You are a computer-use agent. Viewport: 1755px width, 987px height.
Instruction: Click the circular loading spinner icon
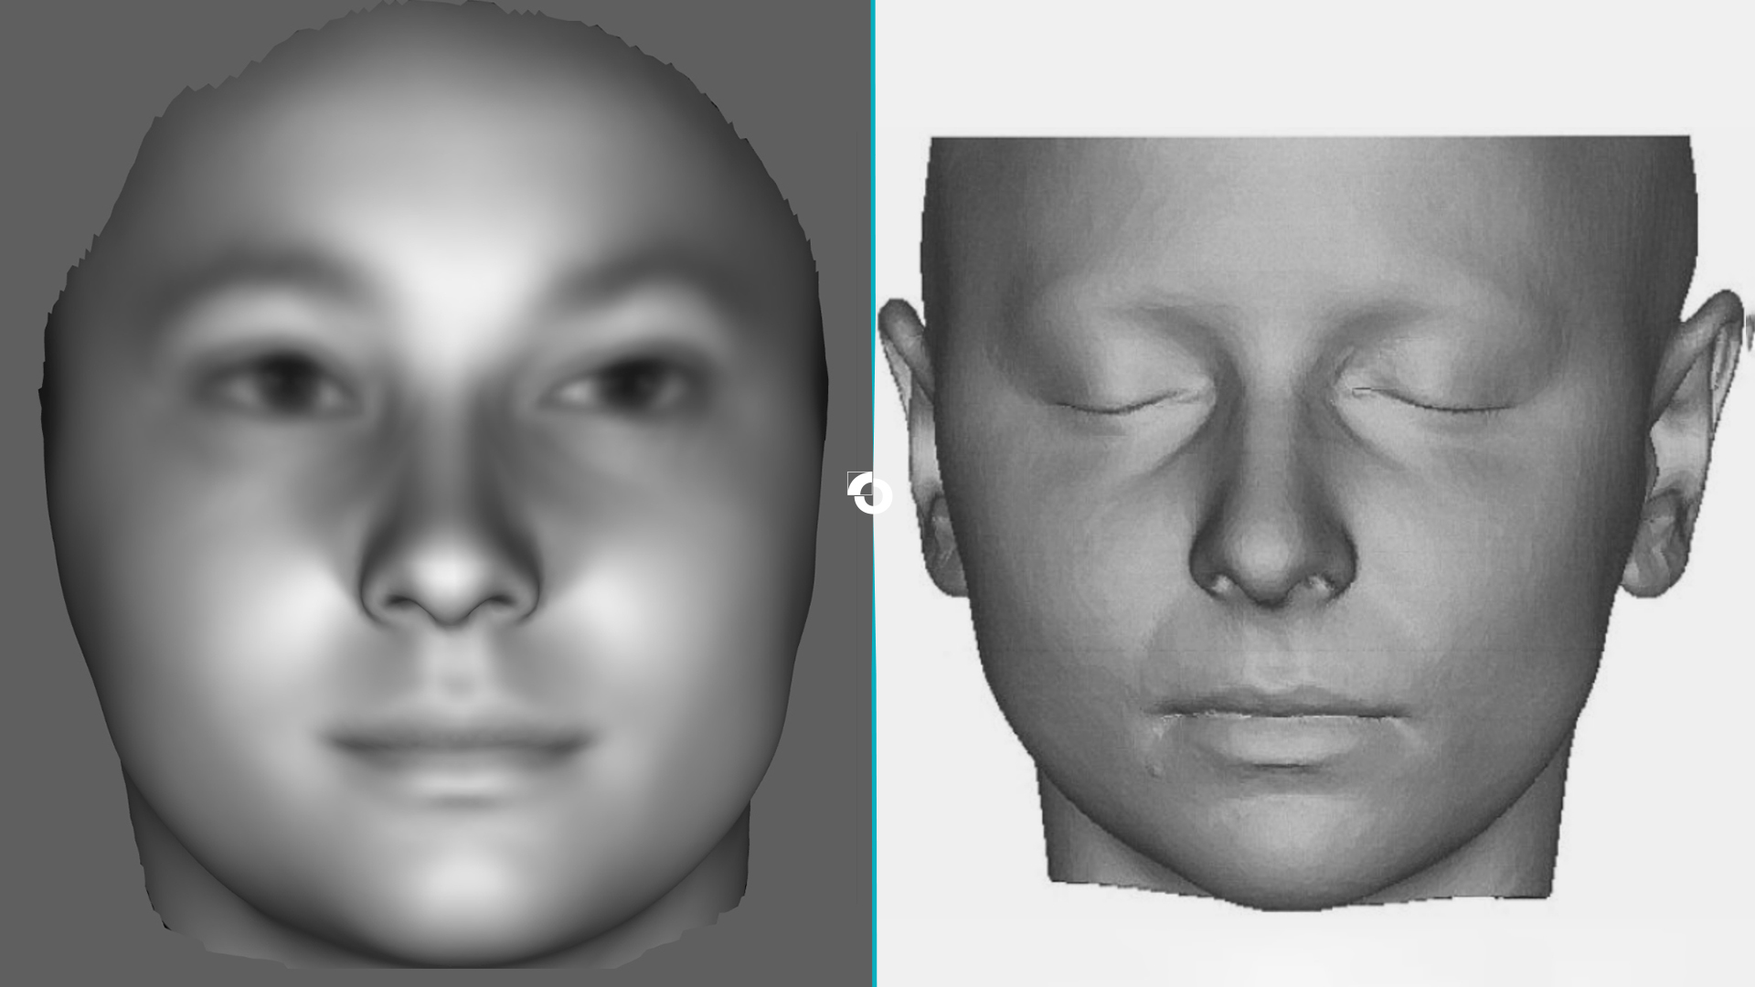coord(869,493)
